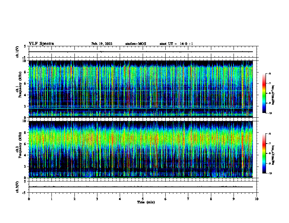
Task: Click time axis tick label "1"
Action: click(51, 199)
